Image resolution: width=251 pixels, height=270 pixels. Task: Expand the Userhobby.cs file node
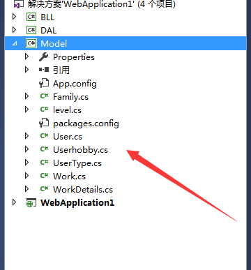pos(26,149)
